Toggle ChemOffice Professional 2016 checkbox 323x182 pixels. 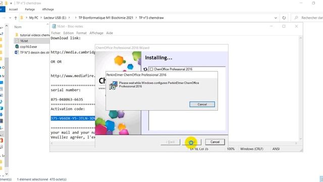click(151, 69)
